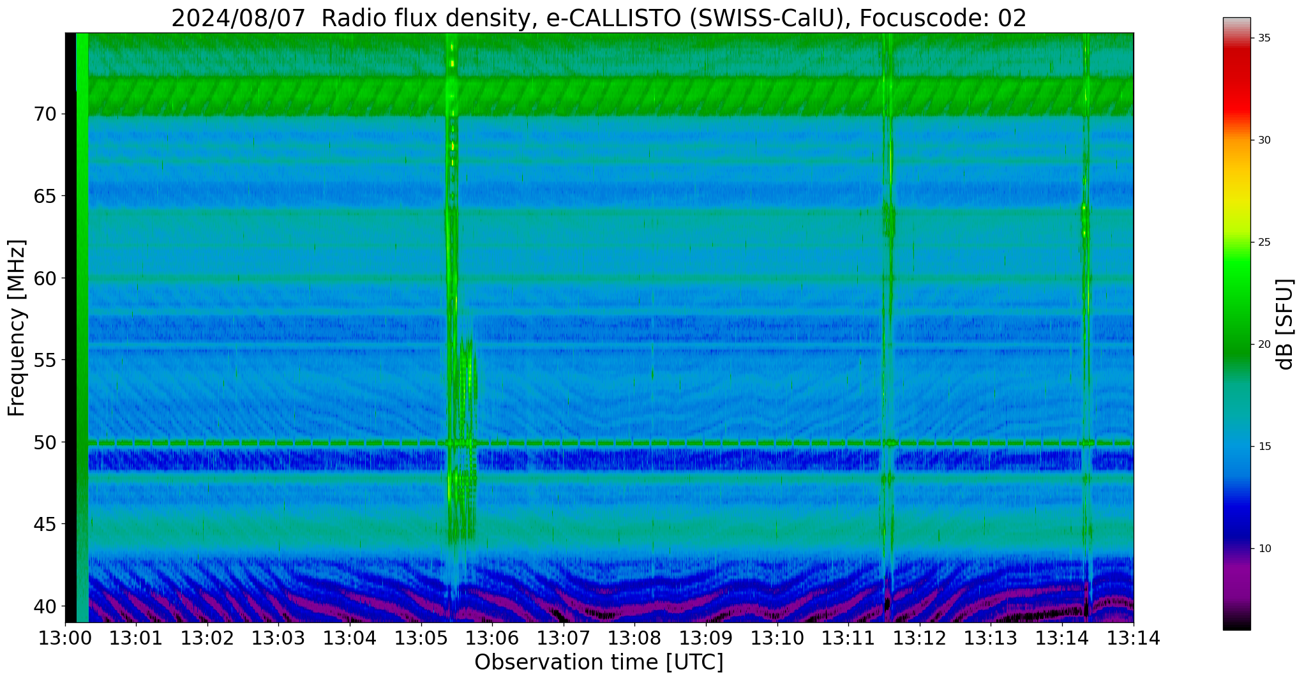Image resolution: width=1304 pixels, height=681 pixels.
Task: Click the 13:13 time tick label
Action: click(x=991, y=638)
